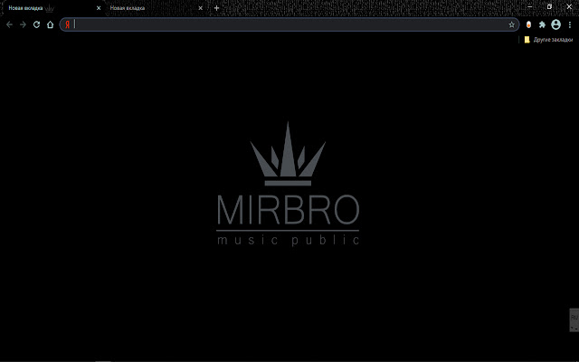Open the Другие закладки bookmarks folder

pyautogui.click(x=548, y=40)
